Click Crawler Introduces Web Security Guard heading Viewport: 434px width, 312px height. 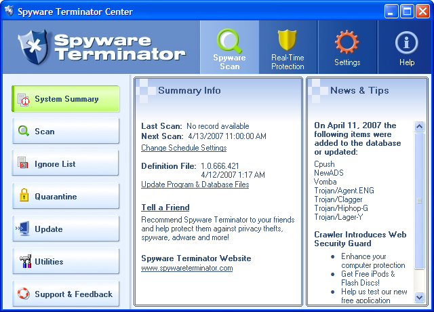click(x=360, y=239)
